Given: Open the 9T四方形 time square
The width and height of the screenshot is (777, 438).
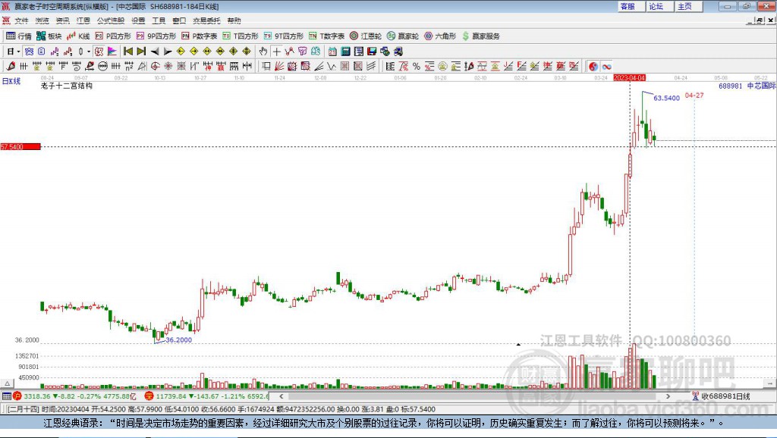Looking at the screenshot, I should 284,36.
